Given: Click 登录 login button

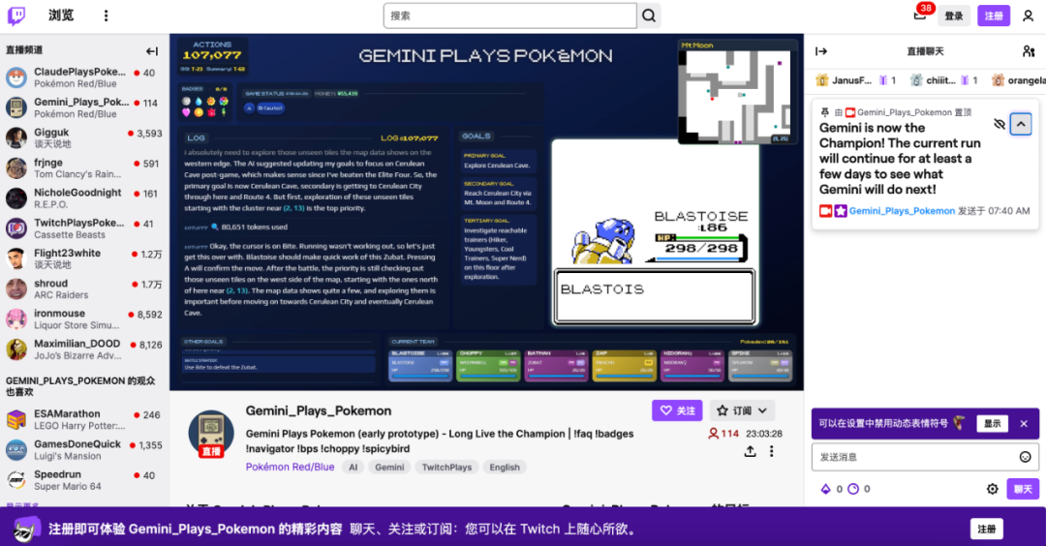Looking at the screenshot, I should [x=954, y=15].
